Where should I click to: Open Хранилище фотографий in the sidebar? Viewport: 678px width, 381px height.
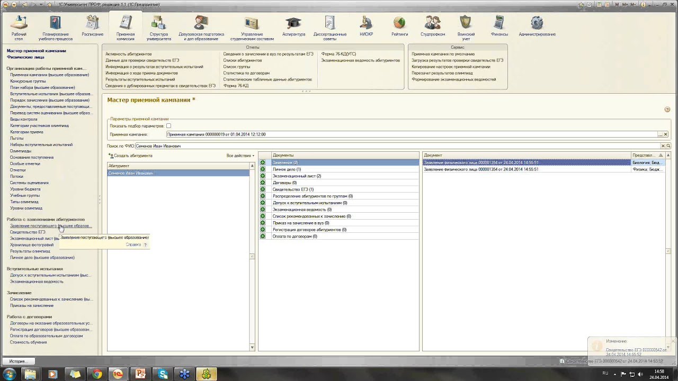pos(32,245)
